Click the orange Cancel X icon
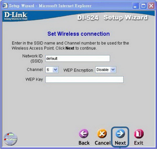 coord(102,134)
